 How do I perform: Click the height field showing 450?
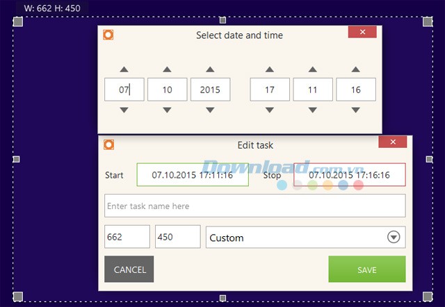tap(177, 237)
